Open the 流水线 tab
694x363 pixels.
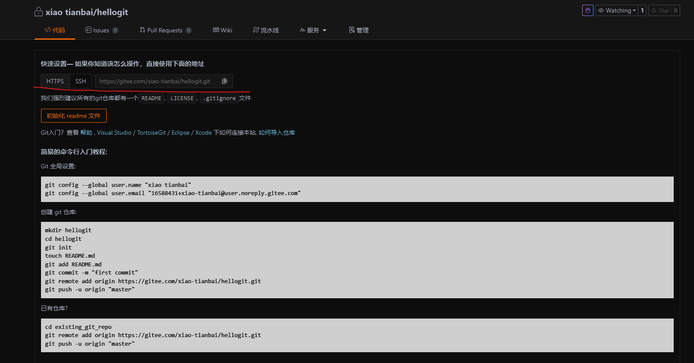pos(266,30)
